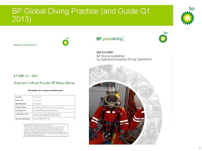The height and width of the screenshot is (151, 202).
Task: Click the 'EP SDP 3.2 – 0001' text
Action: click(x=26, y=76)
